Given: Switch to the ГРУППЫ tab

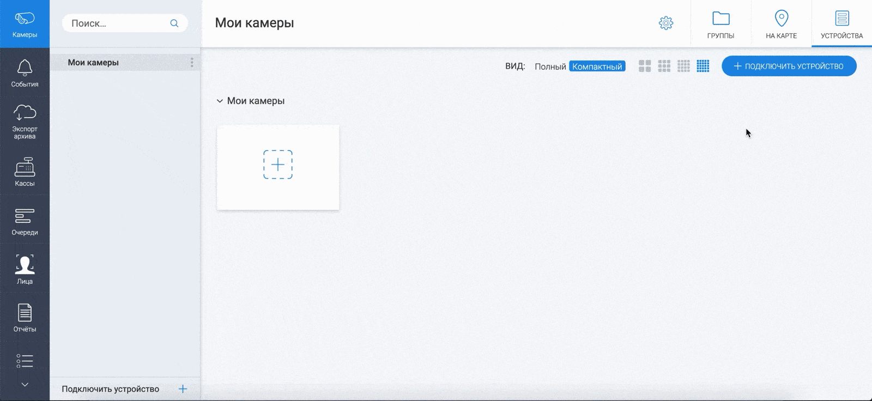Looking at the screenshot, I should [x=720, y=25].
